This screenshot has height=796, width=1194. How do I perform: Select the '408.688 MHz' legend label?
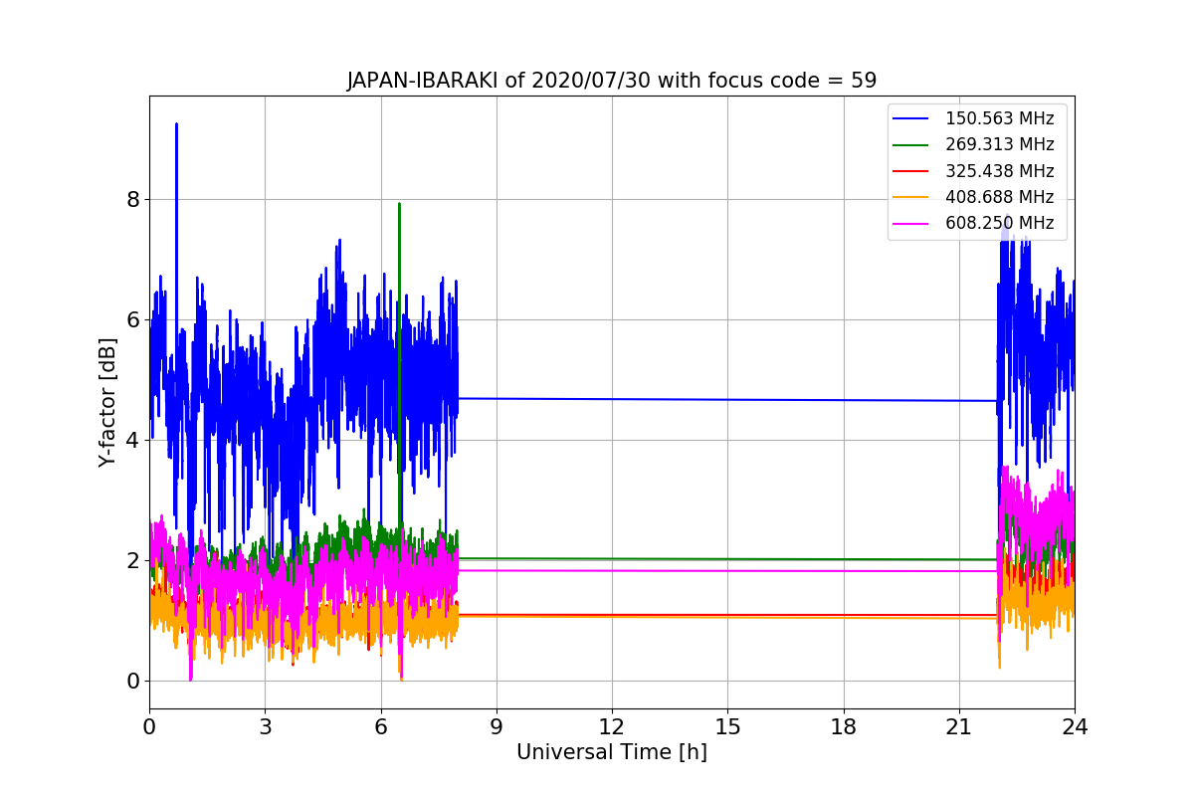click(999, 197)
